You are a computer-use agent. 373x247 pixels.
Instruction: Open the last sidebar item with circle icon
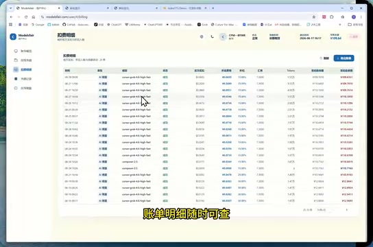pos(23,88)
